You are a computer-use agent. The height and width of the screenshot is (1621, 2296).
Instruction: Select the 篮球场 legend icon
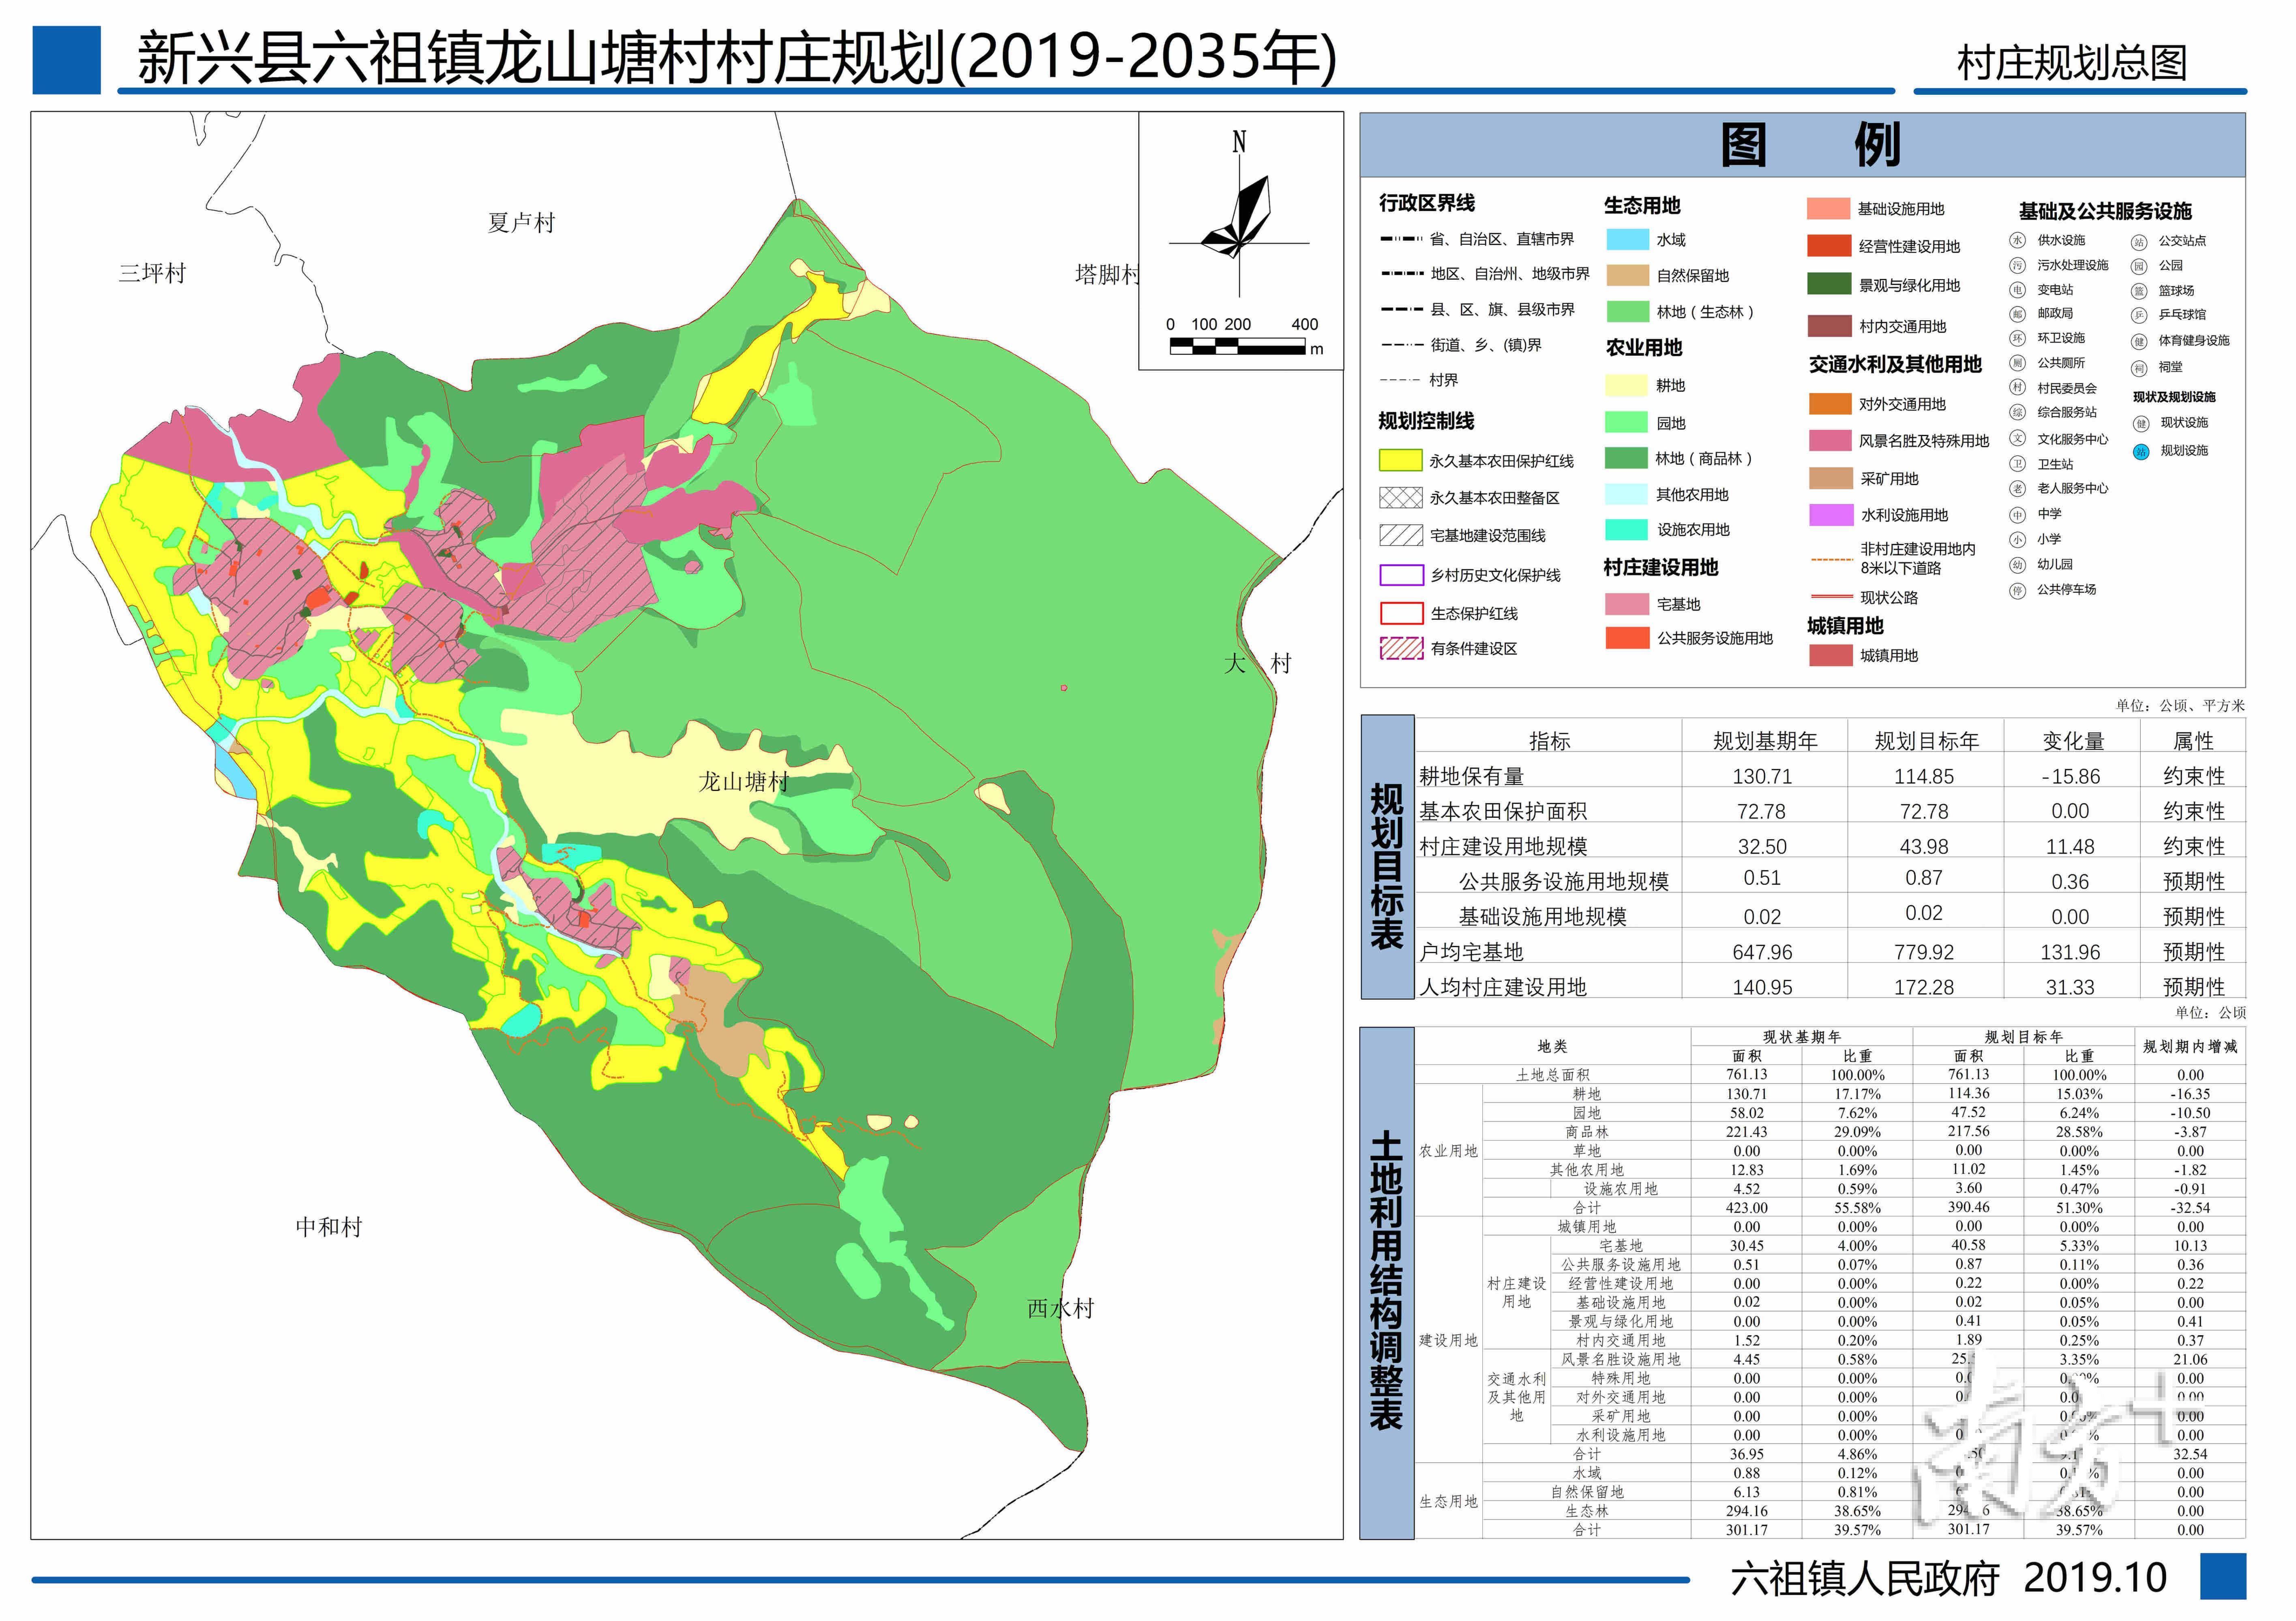coord(2139,291)
